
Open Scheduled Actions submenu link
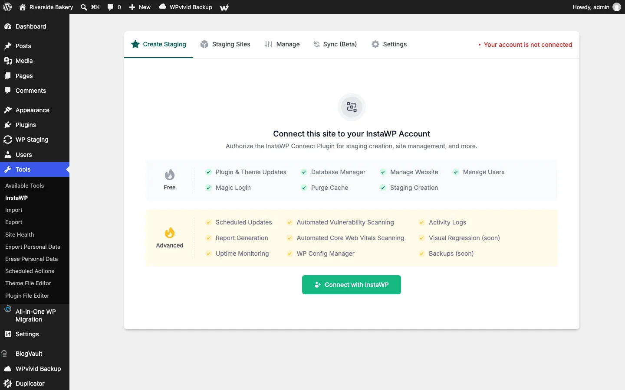[30, 271]
